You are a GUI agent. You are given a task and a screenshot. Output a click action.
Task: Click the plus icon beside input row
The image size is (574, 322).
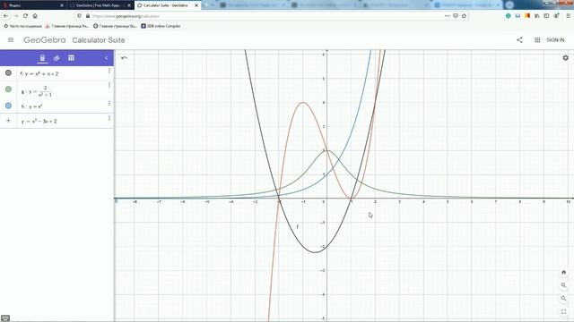click(8, 121)
